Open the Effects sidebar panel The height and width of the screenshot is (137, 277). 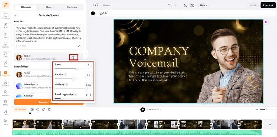click(5, 103)
